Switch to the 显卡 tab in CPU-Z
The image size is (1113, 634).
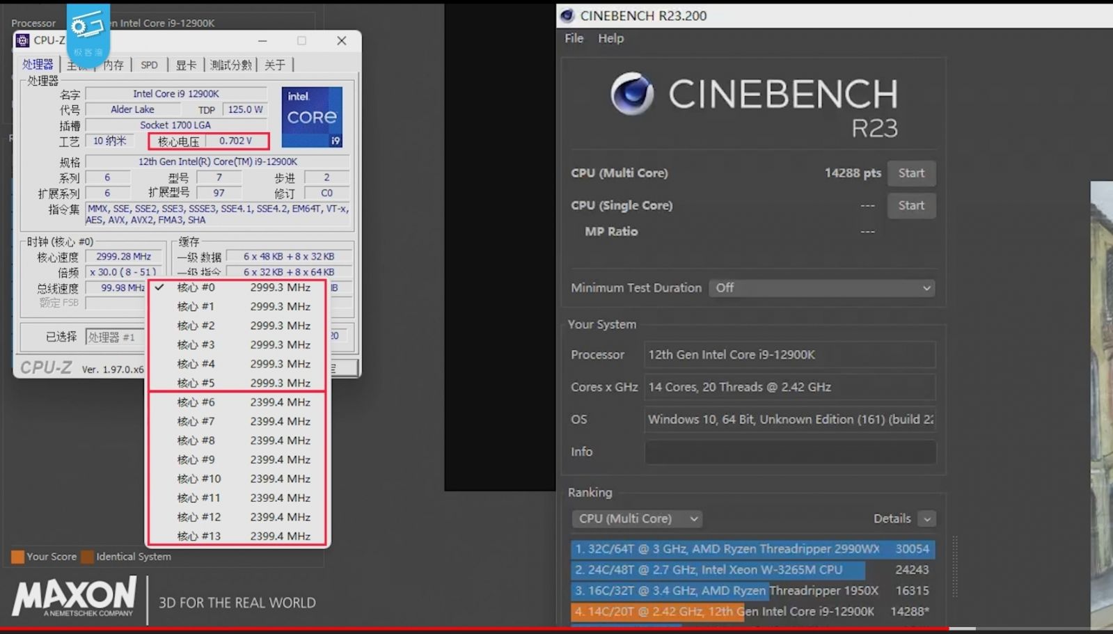coord(185,65)
